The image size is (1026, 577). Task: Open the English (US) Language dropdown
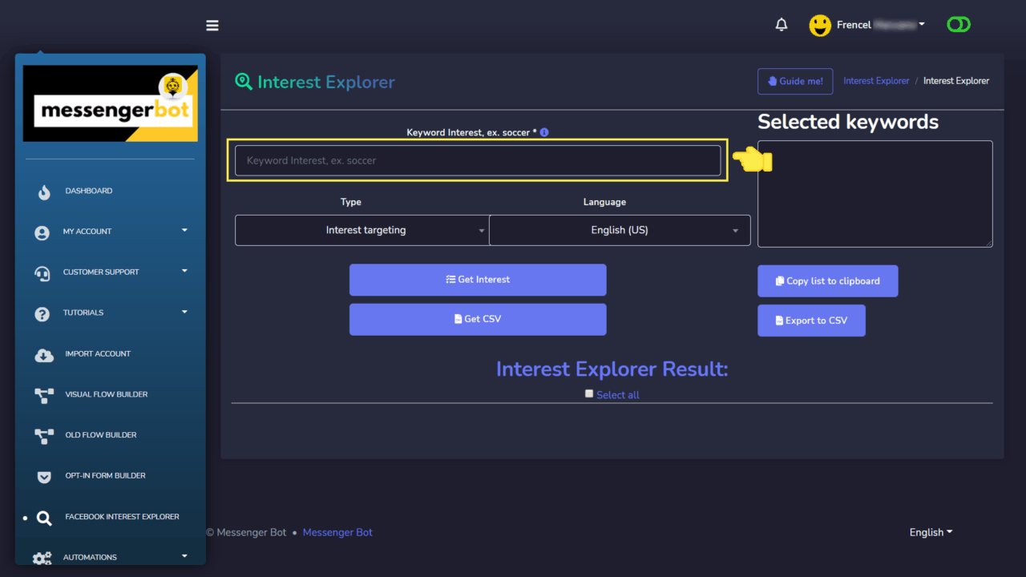tap(619, 230)
